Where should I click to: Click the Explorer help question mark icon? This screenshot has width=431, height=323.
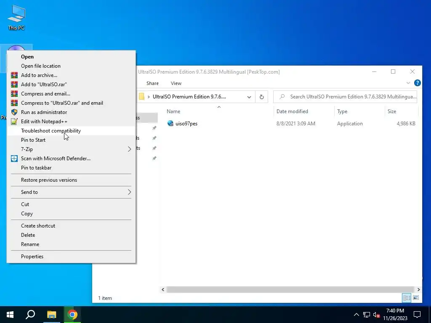click(x=417, y=83)
